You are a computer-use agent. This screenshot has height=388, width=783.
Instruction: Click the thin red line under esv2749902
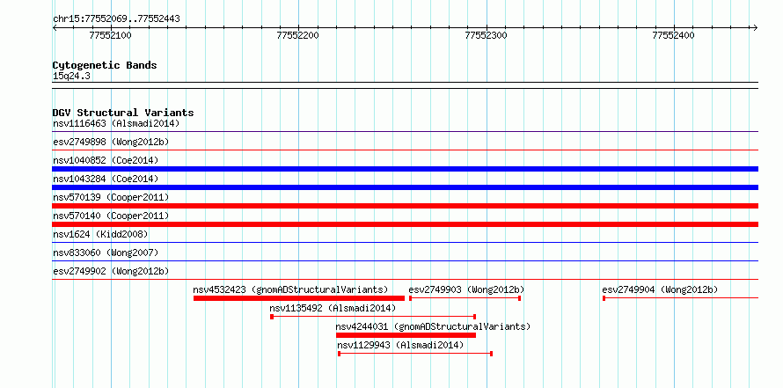[406, 280]
